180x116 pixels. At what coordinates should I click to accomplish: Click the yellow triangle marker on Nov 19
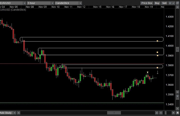tap(148, 72)
